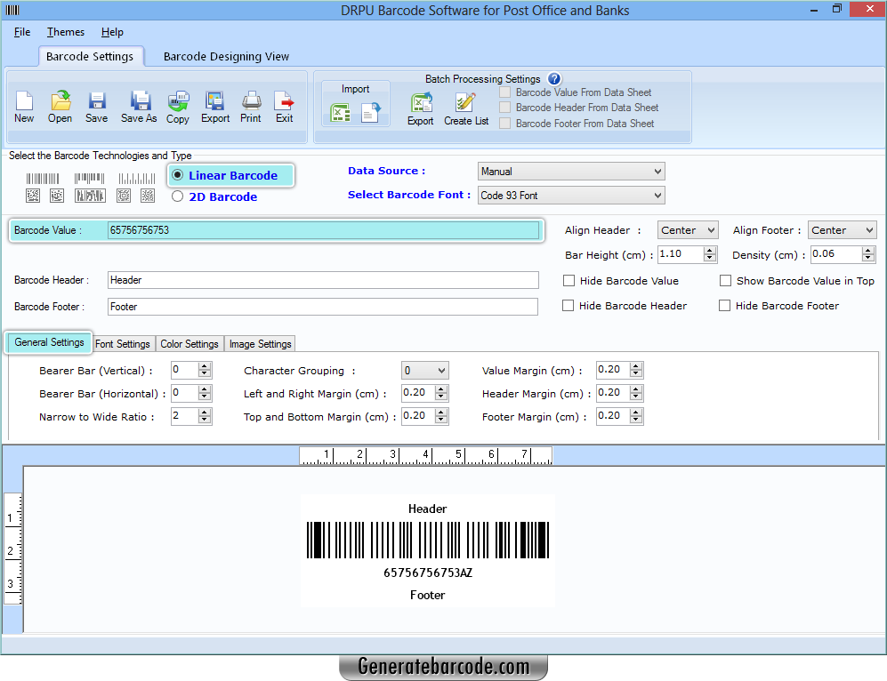Screen dimensions: 887x681
Task: Click the batch processing Export icon
Action: click(422, 102)
